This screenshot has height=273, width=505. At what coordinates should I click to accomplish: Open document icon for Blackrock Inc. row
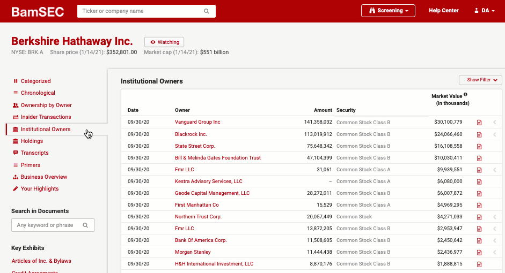tap(479, 134)
